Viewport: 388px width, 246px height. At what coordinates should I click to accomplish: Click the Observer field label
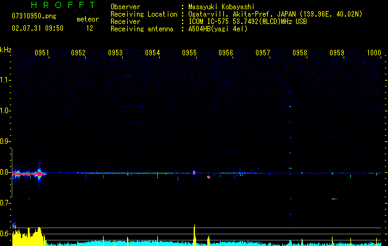pyautogui.click(x=125, y=7)
